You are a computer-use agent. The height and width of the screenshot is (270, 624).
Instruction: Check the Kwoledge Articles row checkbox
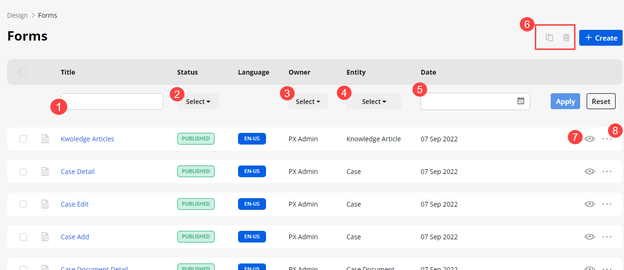[x=23, y=139]
